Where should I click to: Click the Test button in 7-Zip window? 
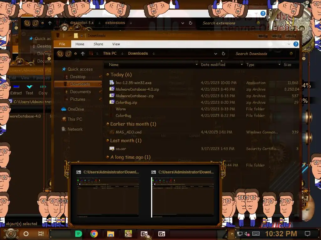tap(29, 90)
